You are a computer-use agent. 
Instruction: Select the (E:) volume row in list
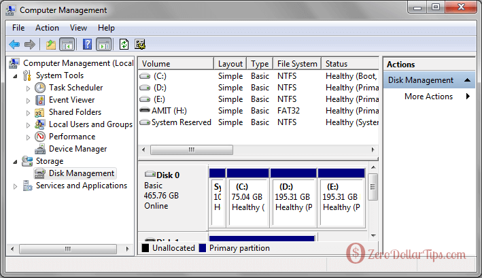point(258,99)
